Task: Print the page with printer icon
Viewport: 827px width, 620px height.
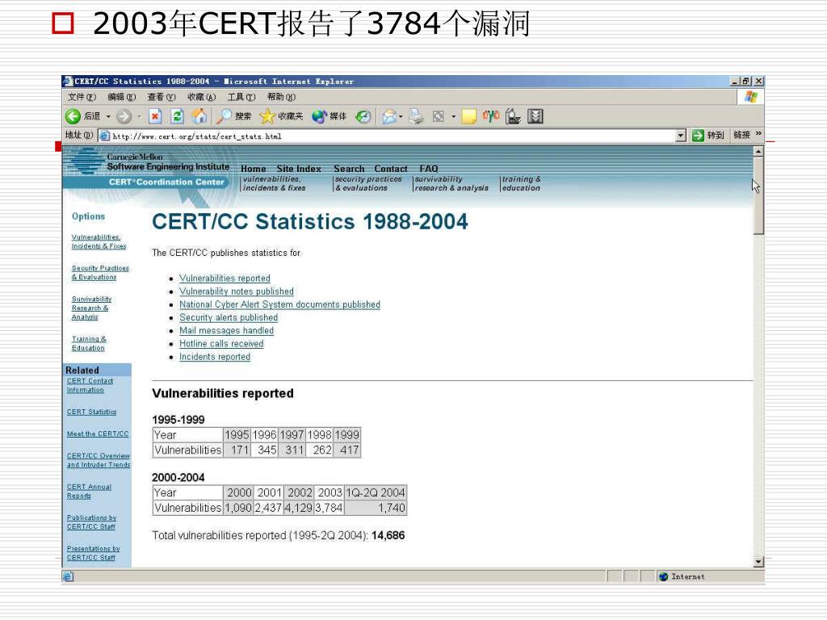Action: click(x=416, y=116)
